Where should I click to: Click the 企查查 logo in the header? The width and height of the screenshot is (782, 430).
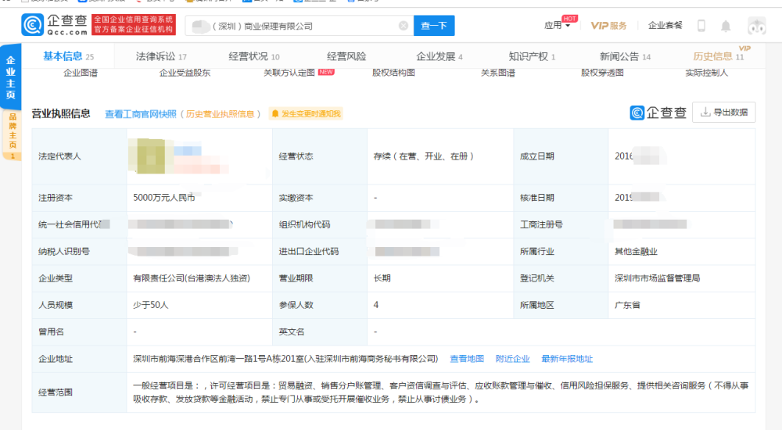click(55, 26)
